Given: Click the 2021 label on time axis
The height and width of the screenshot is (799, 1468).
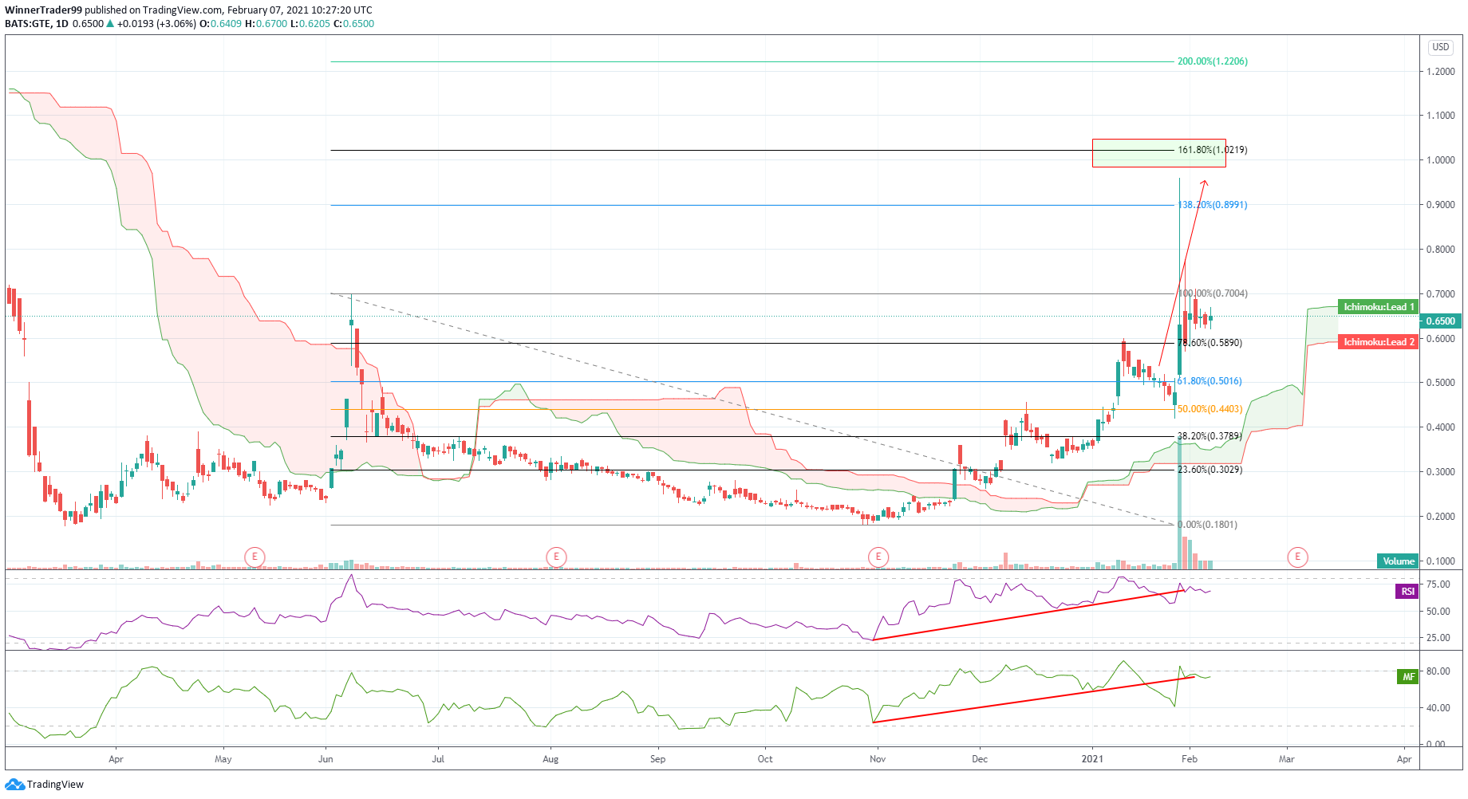Looking at the screenshot, I should pos(1092,759).
